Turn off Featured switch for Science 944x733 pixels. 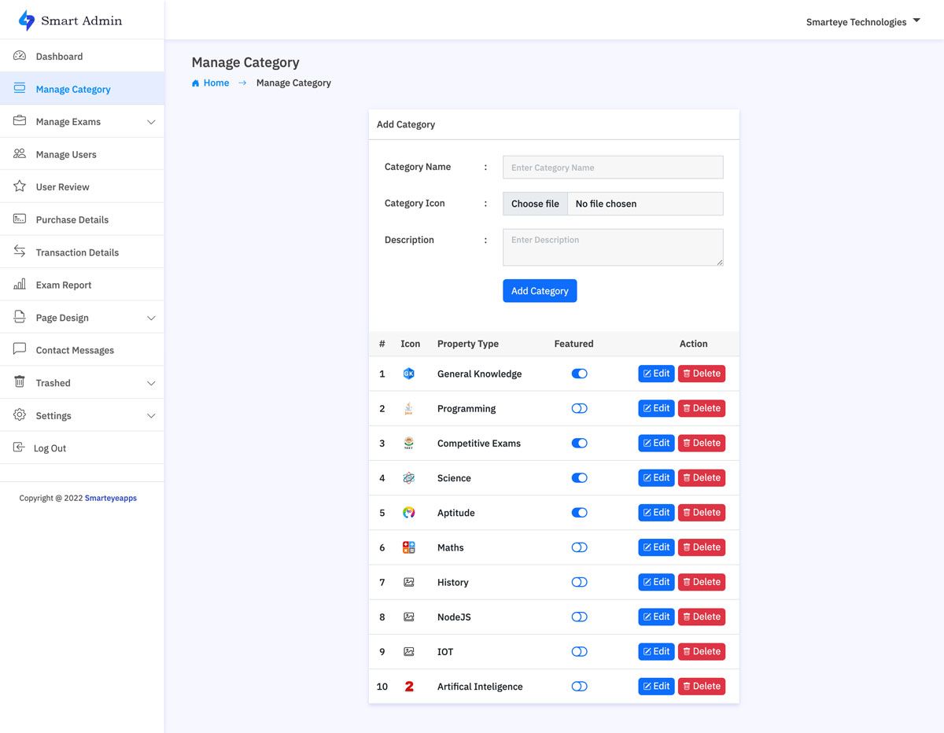tap(579, 477)
